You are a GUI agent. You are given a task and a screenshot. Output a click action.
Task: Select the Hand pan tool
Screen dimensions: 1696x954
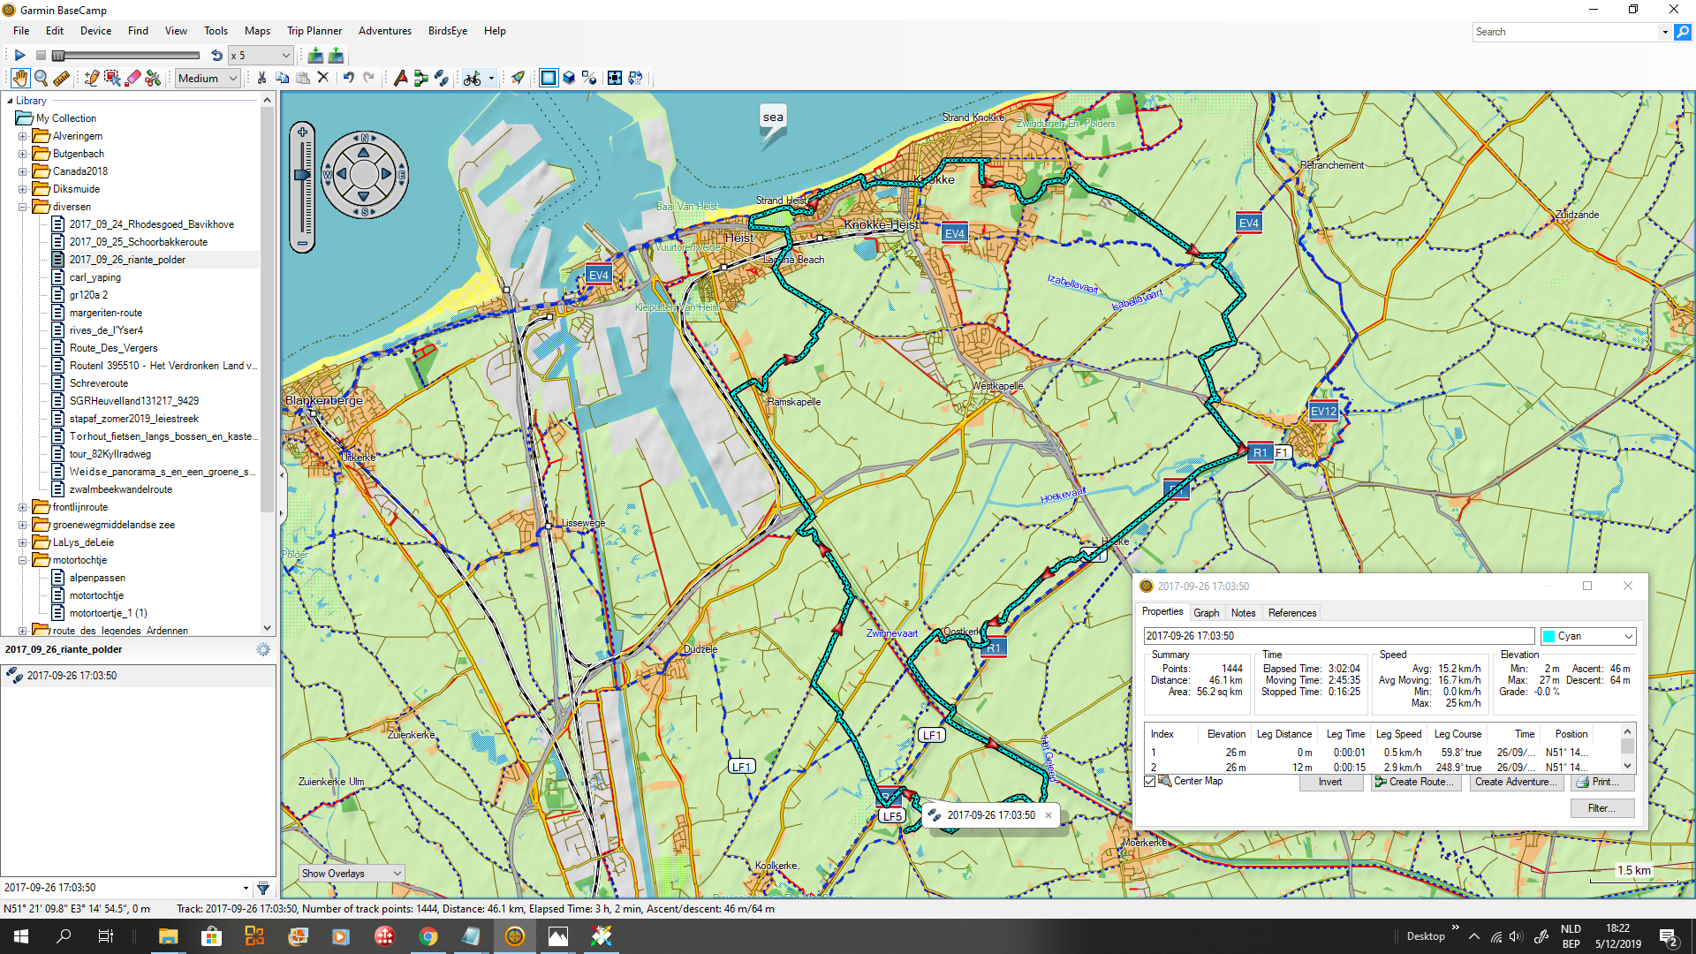19,79
